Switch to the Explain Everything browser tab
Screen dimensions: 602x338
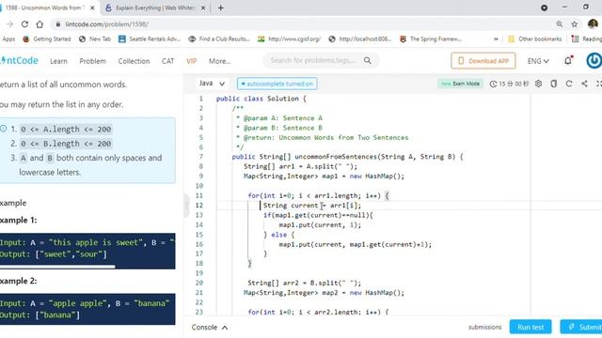155,8
